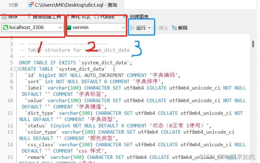
Task: Click the `dict_type` column name on line 11
Action: coord(40,113)
